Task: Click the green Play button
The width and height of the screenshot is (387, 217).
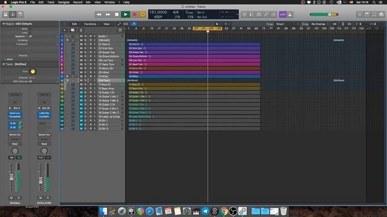Action: (x=125, y=14)
